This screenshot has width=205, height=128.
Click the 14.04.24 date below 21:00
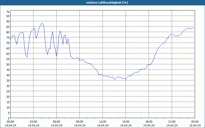[x=172, y=125]
